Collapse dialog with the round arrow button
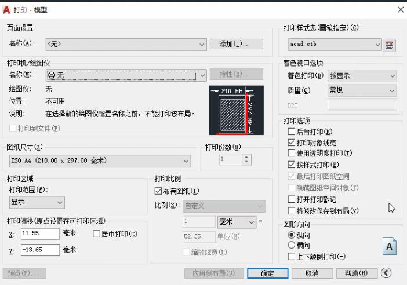Viewport: 407px width, 285px height. point(386,273)
